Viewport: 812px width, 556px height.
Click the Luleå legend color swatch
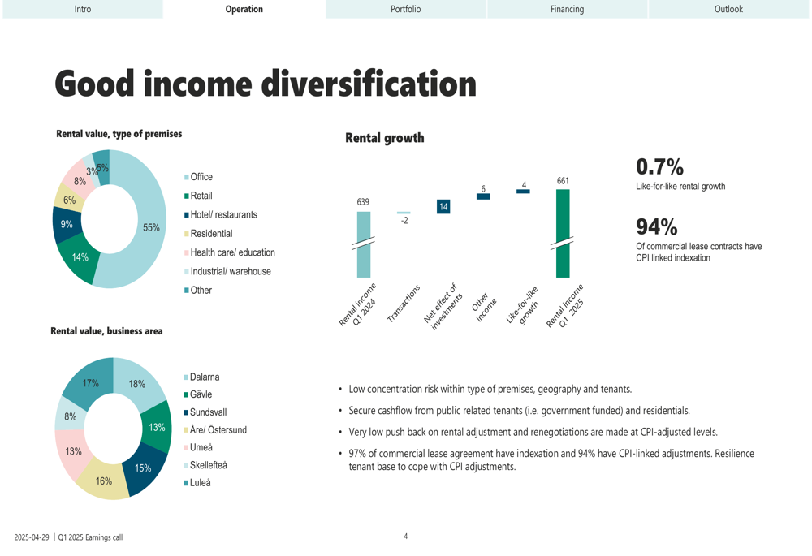point(186,483)
